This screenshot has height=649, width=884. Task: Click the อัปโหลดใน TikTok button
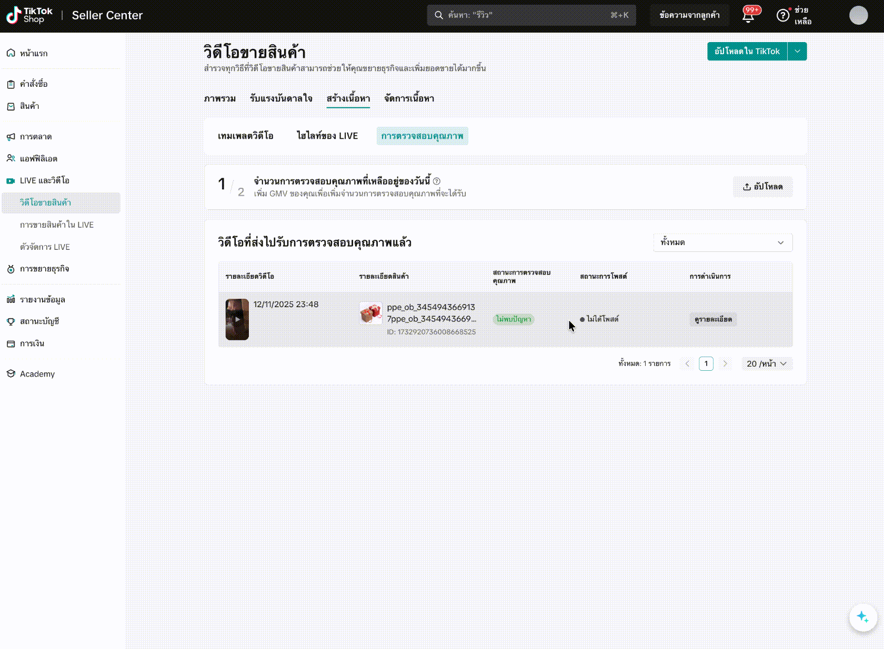pyautogui.click(x=747, y=52)
